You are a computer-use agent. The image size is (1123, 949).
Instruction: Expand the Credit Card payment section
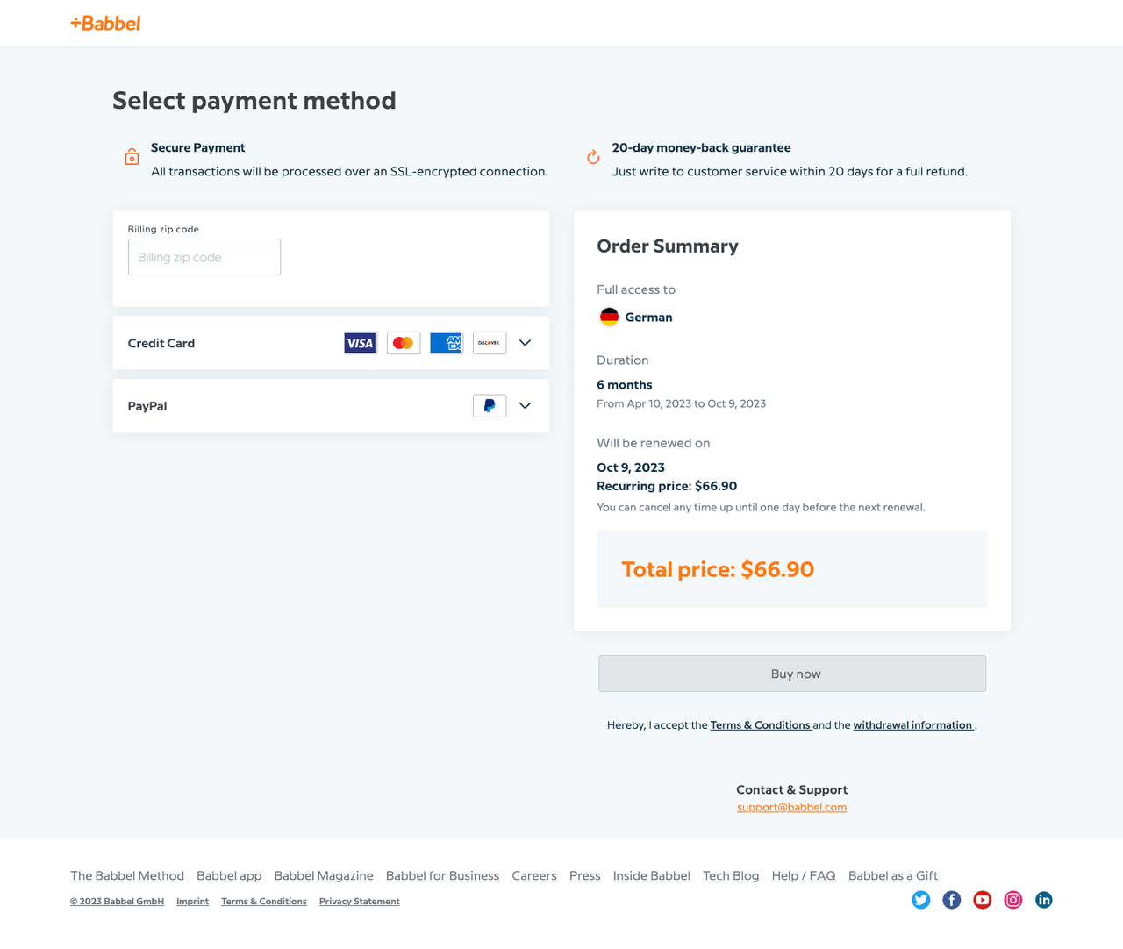click(x=525, y=343)
